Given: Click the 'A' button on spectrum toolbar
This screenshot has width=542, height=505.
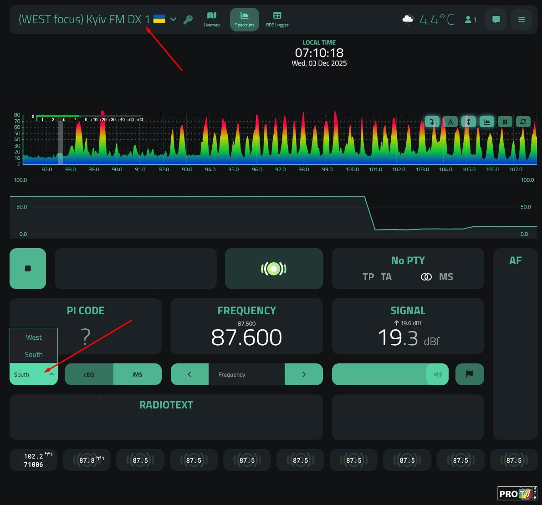Looking at the screenshot, I should point(450,122).
